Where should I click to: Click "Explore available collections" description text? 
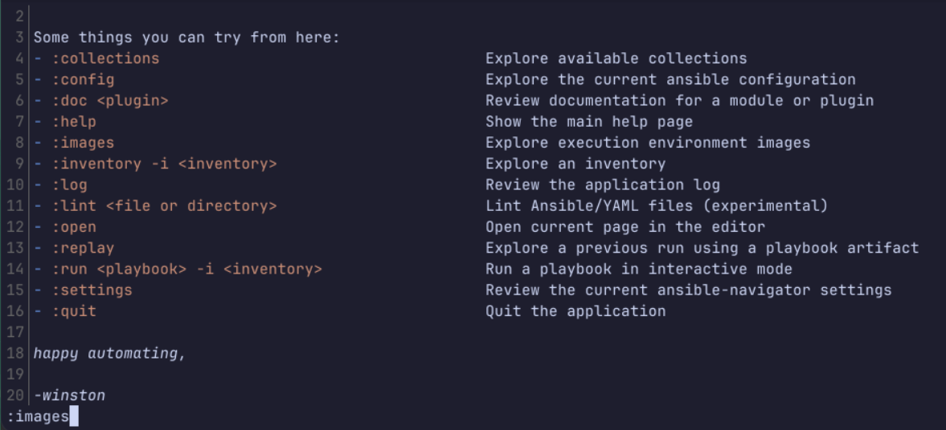[x=616, y=59]
